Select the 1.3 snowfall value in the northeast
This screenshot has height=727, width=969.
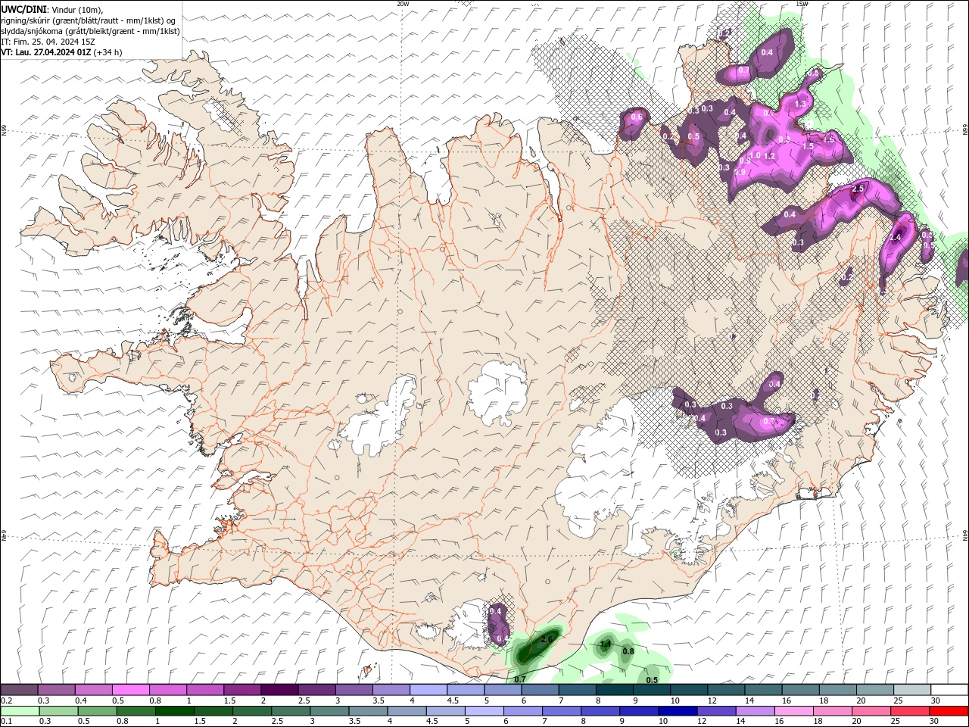pyautogui.click(x=801, y=104)
